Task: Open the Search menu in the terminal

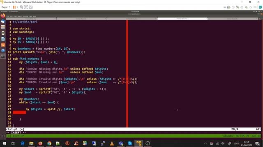Action: click(20, 16)
